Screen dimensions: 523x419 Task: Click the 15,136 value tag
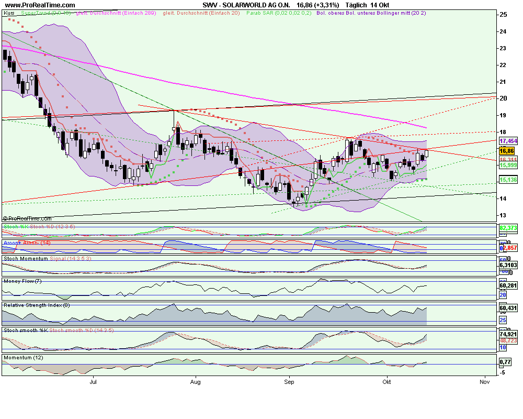pyautogui.click(x=508, y=180)
